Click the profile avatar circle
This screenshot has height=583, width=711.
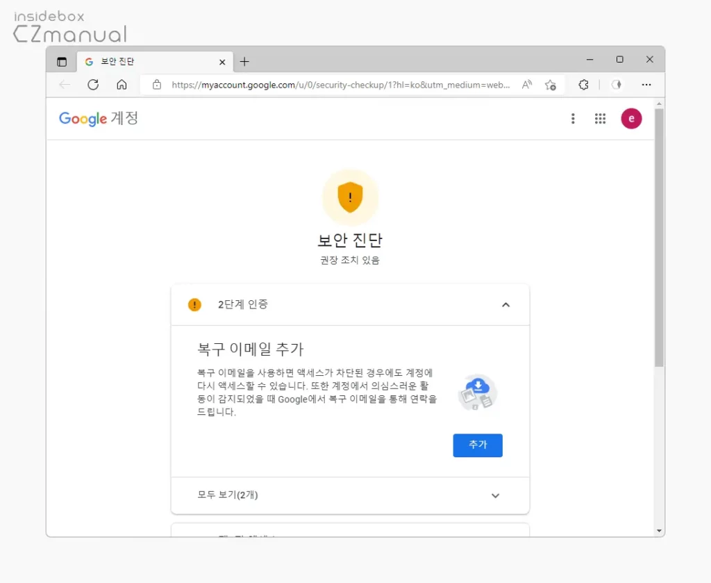click(x=631, y=119)
